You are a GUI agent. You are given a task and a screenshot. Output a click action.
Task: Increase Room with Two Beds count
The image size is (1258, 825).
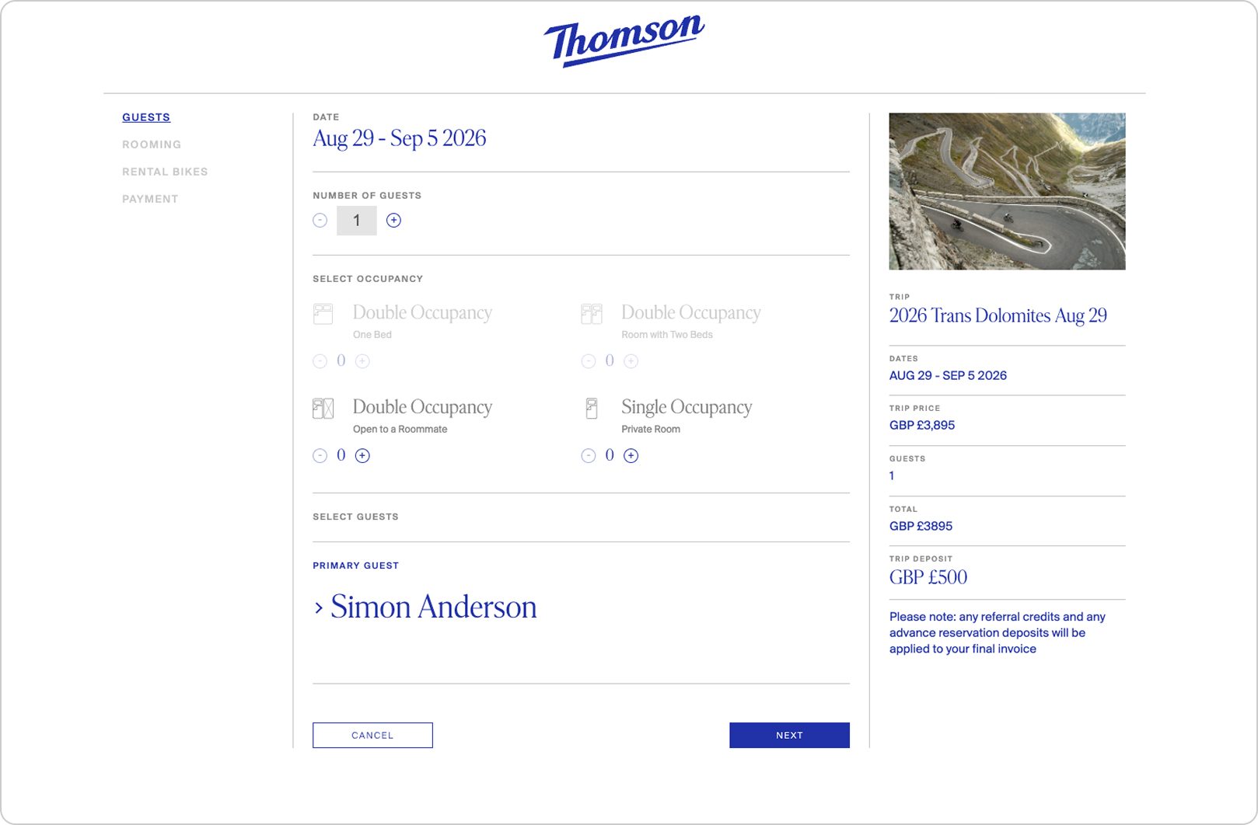click(x=631, y=361)
